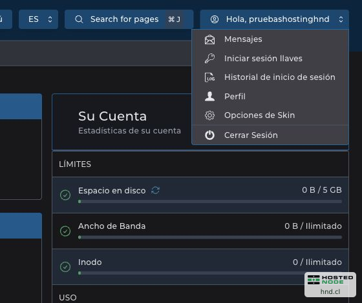The width and height of the screenshot is (362, 303).
Task: Click the user avatar icon beside Hola
Action: (x=215, y=19)
